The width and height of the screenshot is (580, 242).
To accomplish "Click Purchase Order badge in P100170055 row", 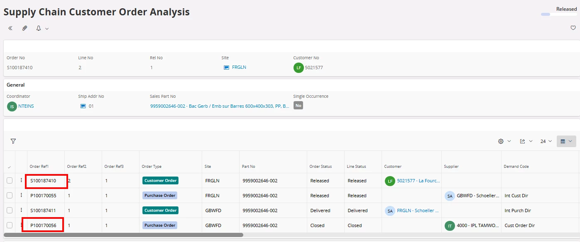I will tap(160, 195).
